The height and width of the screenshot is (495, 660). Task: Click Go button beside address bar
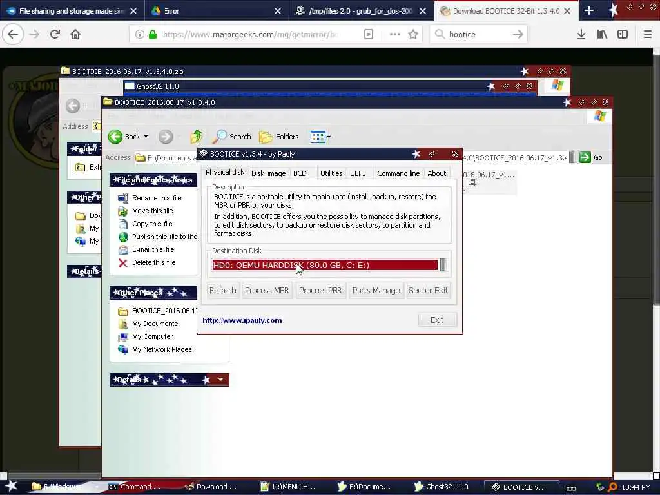point(591,157)
